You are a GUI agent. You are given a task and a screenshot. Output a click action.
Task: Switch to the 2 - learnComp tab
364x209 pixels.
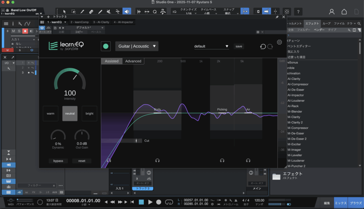tap(79, 22)
